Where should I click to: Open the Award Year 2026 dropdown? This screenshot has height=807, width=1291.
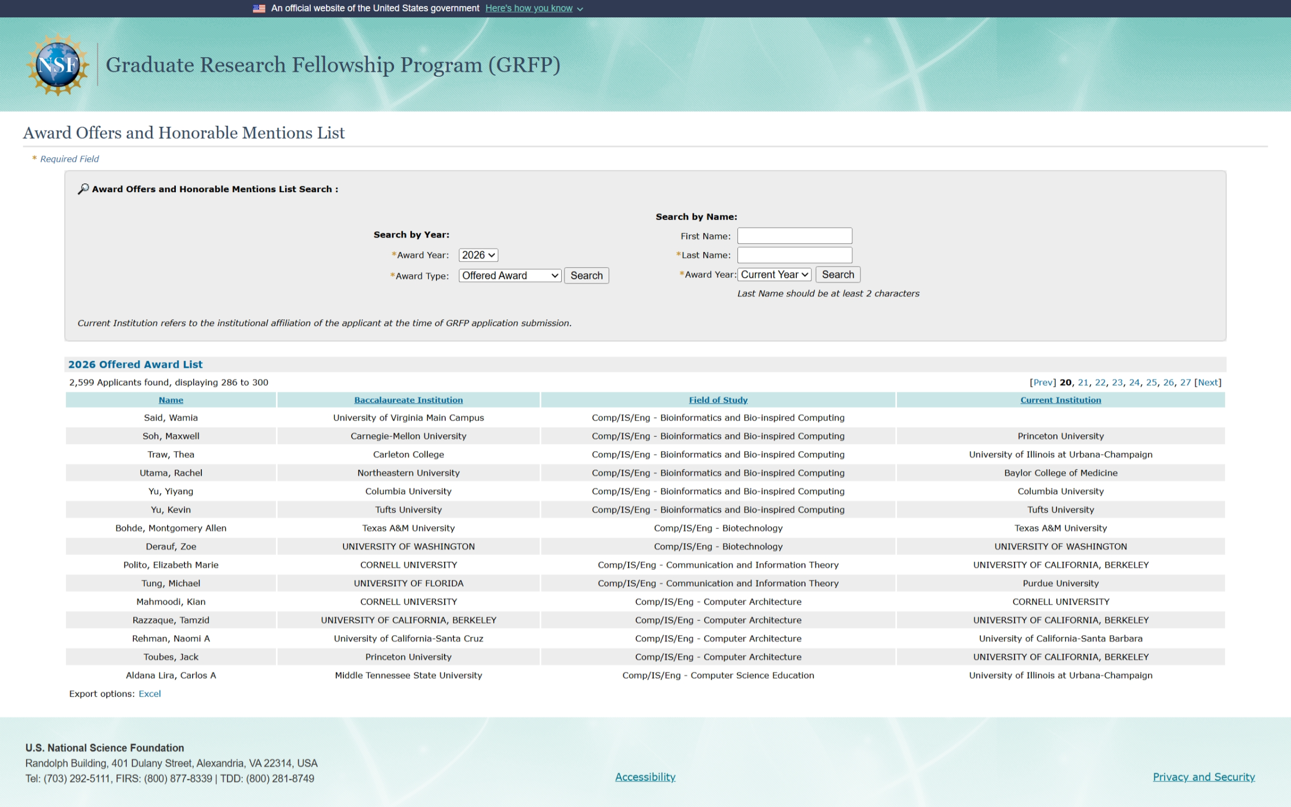(x=478, y=255)
